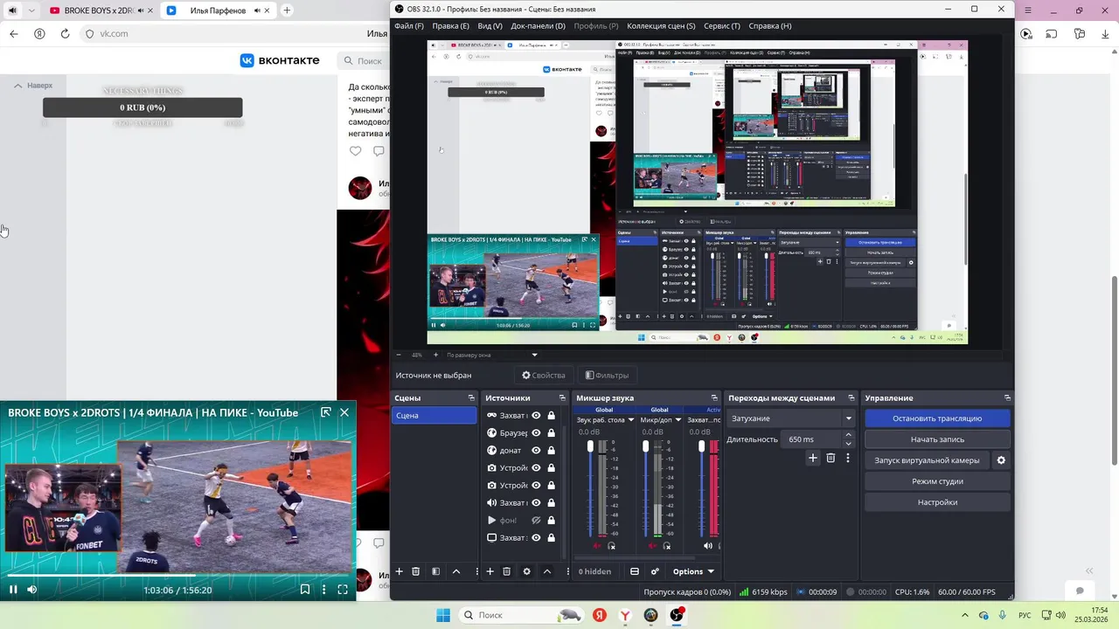
Task: Click Остановить трансляцию button
Action: click(x=937, y=418)
